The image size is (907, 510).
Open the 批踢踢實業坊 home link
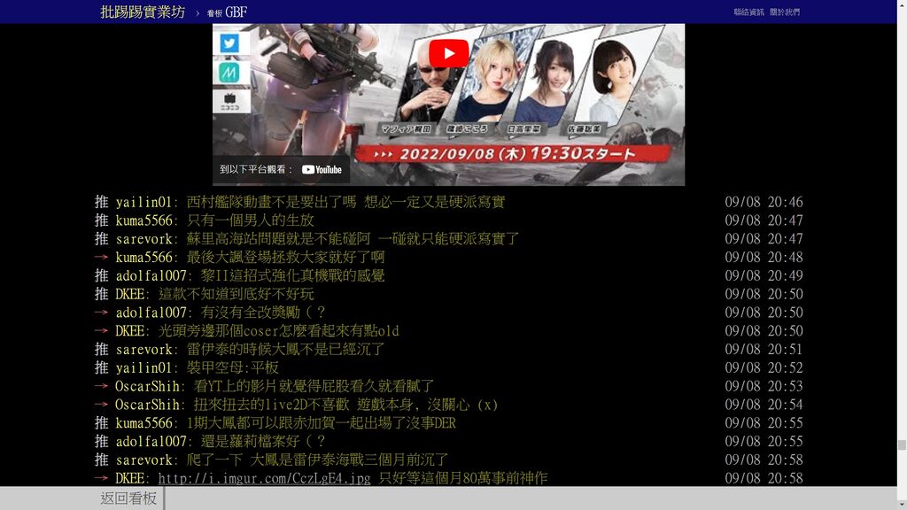(143, 12)
